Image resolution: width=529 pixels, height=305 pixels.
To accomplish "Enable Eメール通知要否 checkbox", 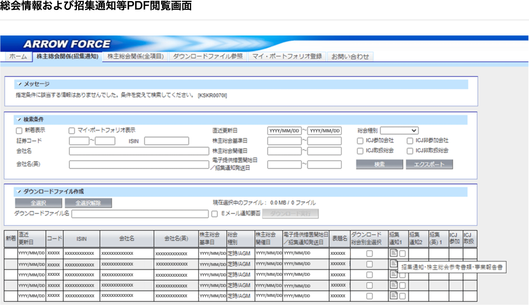I will pos(215,214).
